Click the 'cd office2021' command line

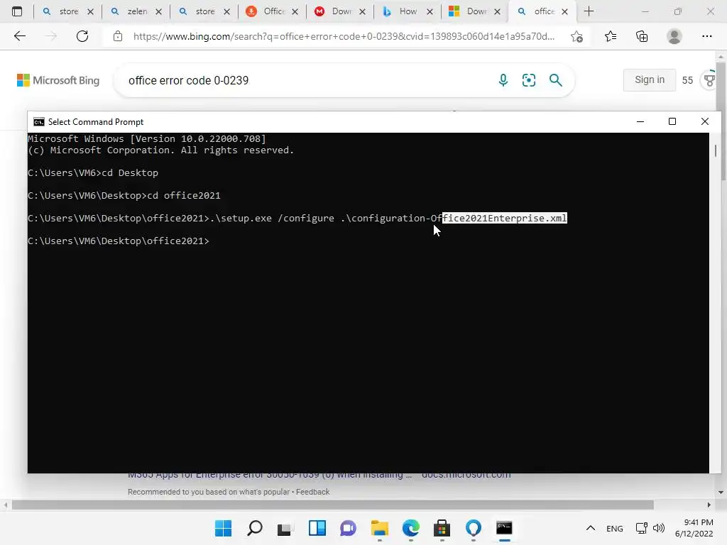[124, 195]
